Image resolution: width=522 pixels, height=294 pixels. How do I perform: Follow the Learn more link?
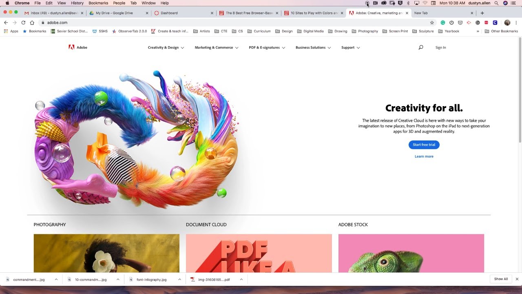pos(424,156)
